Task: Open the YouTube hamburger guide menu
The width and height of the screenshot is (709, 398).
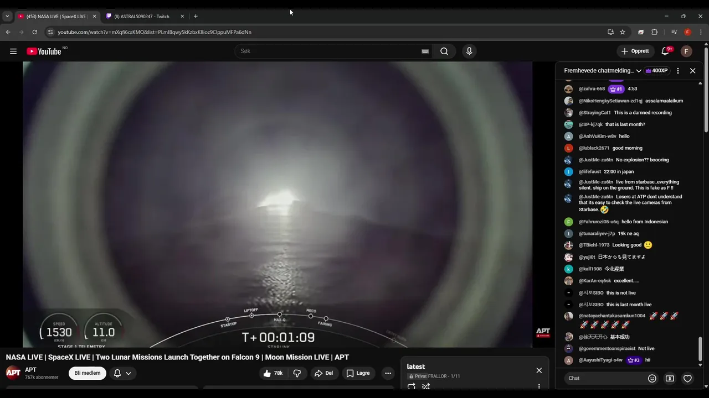Action: point(13,51)
